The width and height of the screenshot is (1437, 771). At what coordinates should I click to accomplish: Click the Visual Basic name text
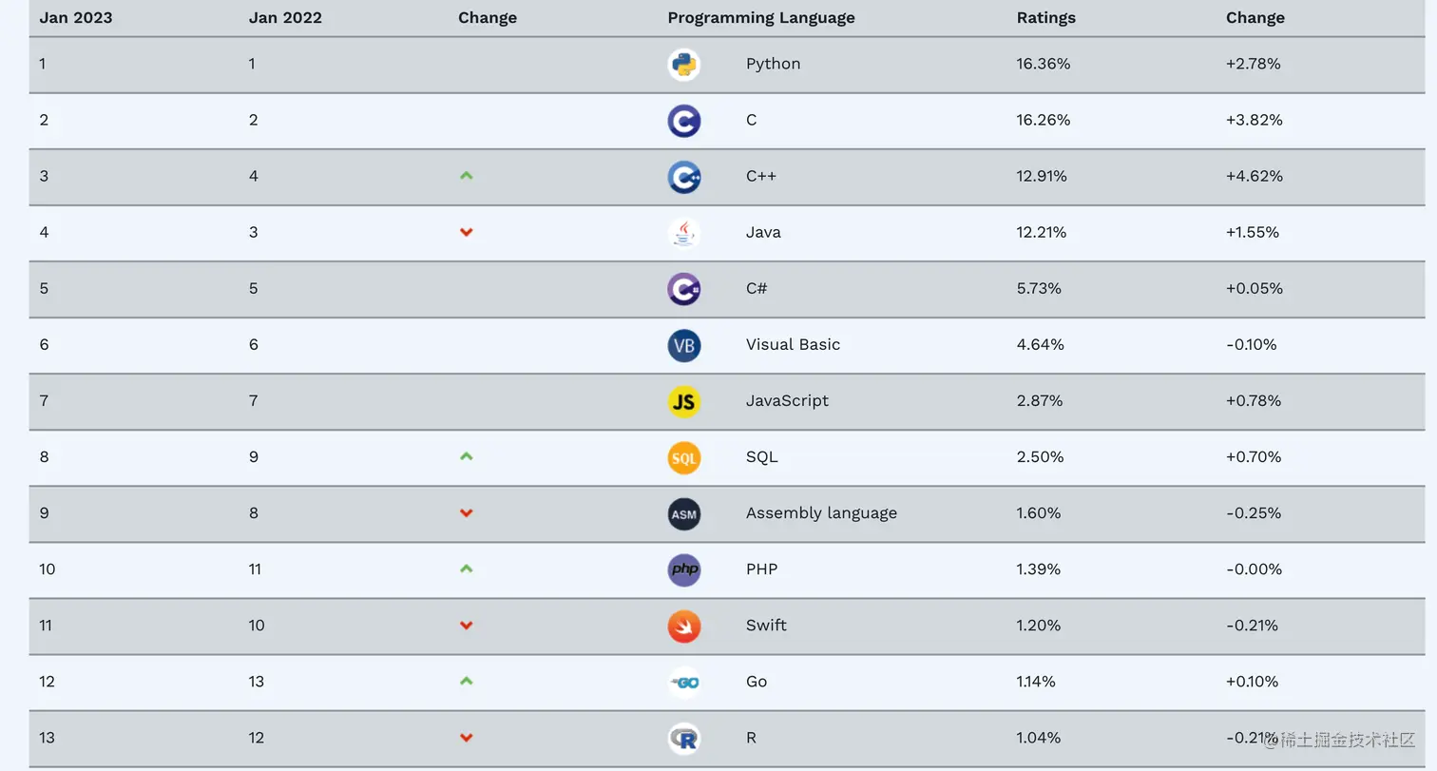793,345
